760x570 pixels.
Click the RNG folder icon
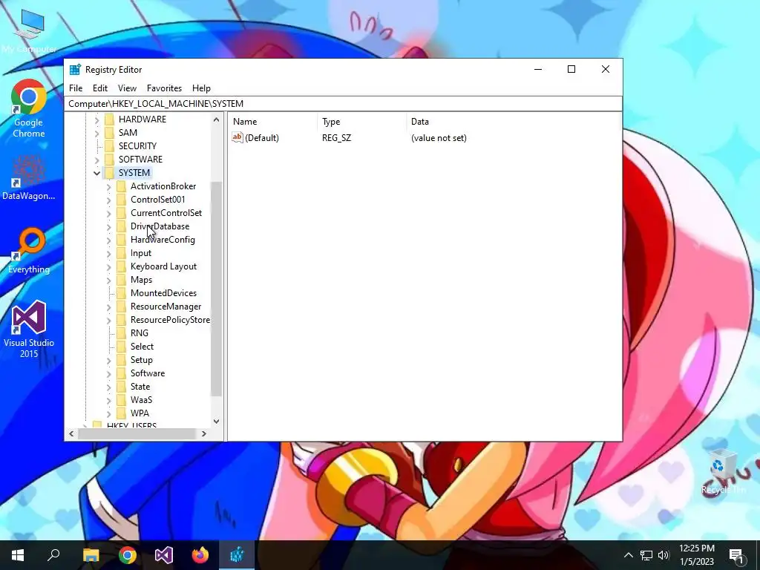121,333
